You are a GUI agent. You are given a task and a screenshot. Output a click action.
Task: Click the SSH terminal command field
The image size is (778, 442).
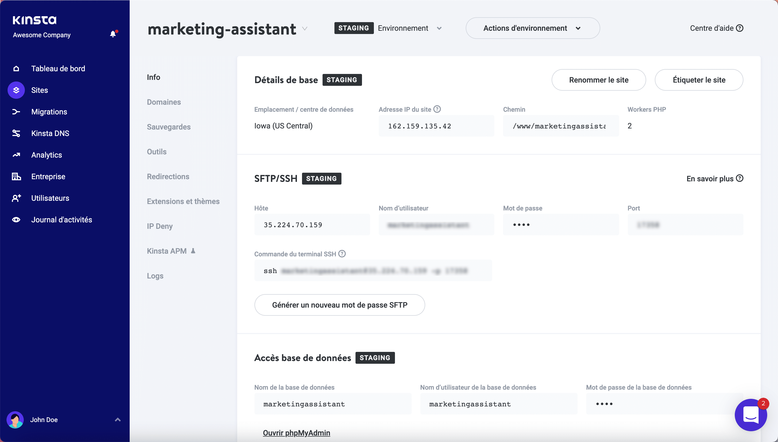373,270
